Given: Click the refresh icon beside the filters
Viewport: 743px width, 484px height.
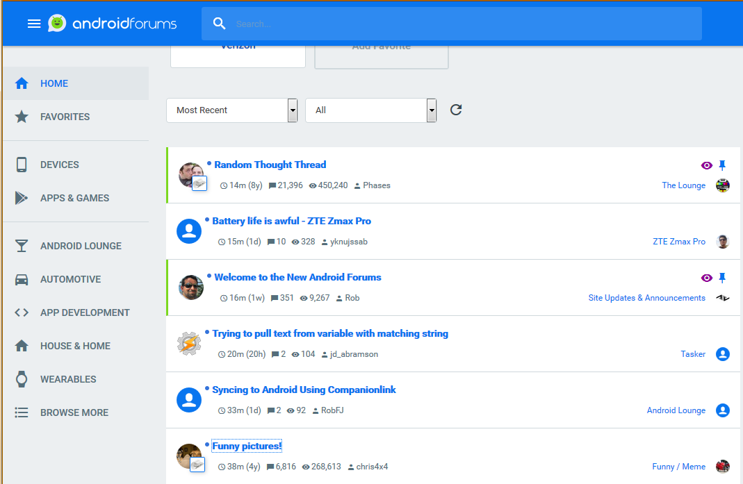Looking at the screenshot, I should tap(456, 110).
